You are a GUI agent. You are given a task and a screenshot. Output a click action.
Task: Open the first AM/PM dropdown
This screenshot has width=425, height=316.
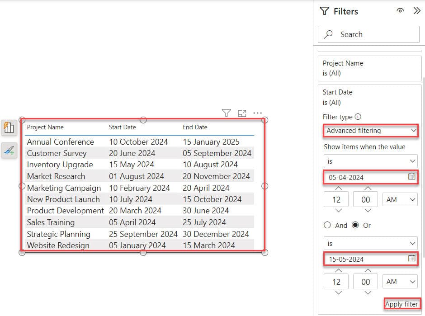pos(400,199)
